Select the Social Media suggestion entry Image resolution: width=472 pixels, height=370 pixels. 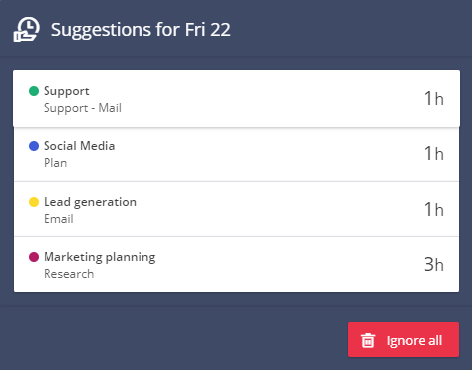[236, 154]
